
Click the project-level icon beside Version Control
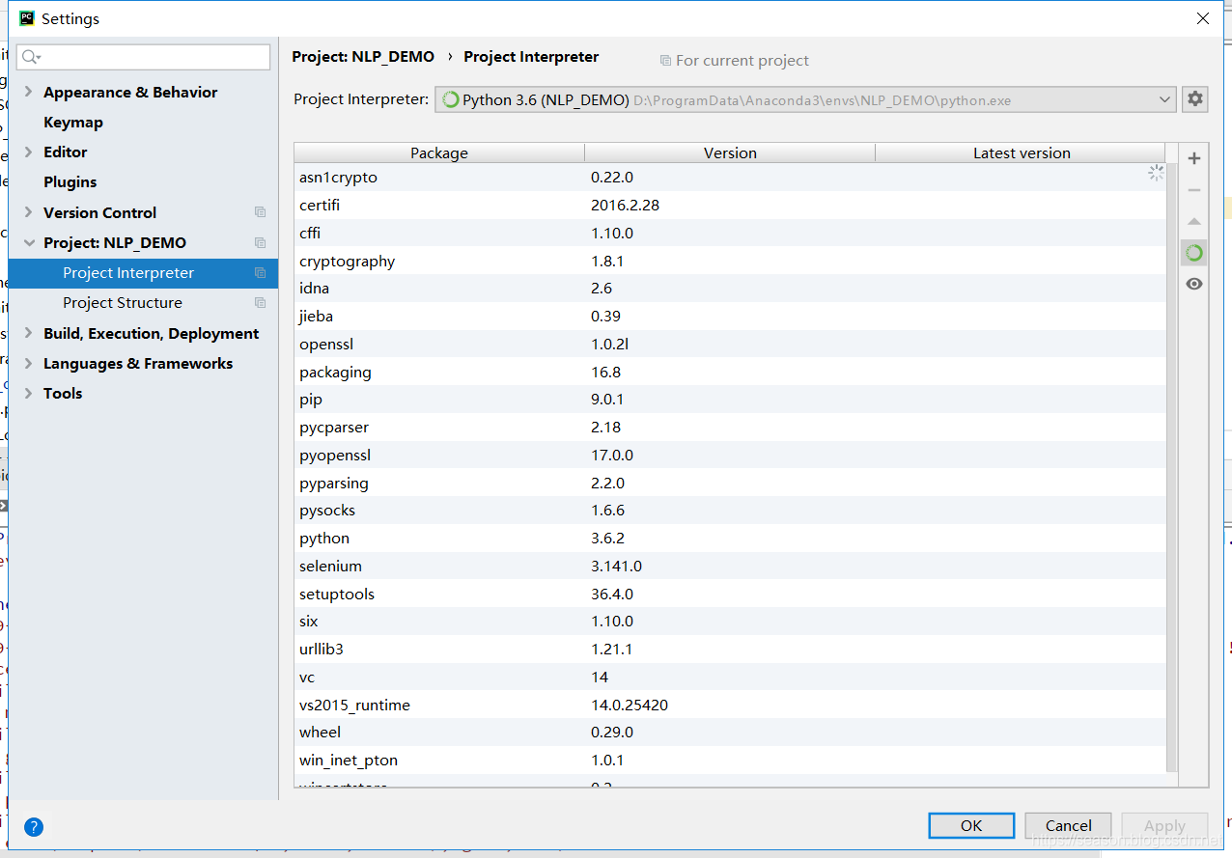point(260,212)
